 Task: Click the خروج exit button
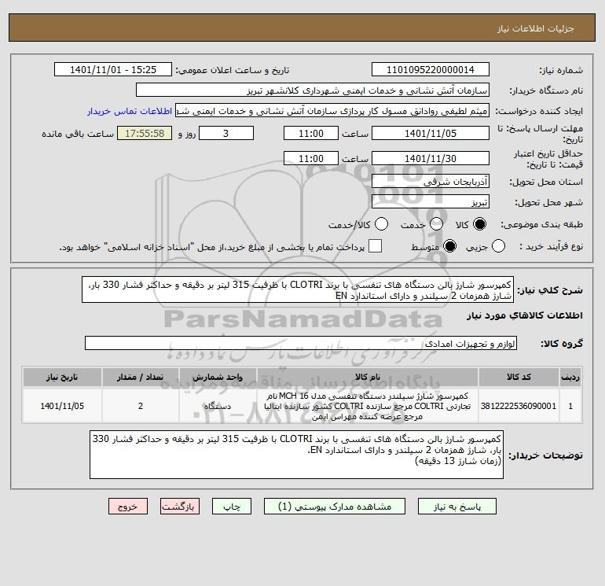128,507
